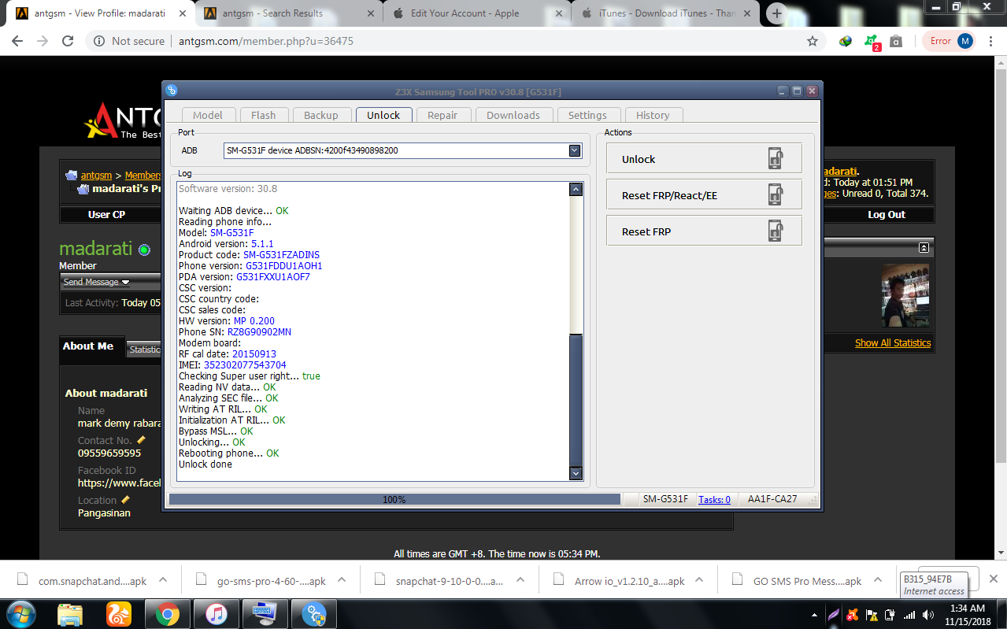Click the Error profile button in Chrome
Image resolution: width=1007 pixels, height=629 pixels.
(x=950, y=41)
